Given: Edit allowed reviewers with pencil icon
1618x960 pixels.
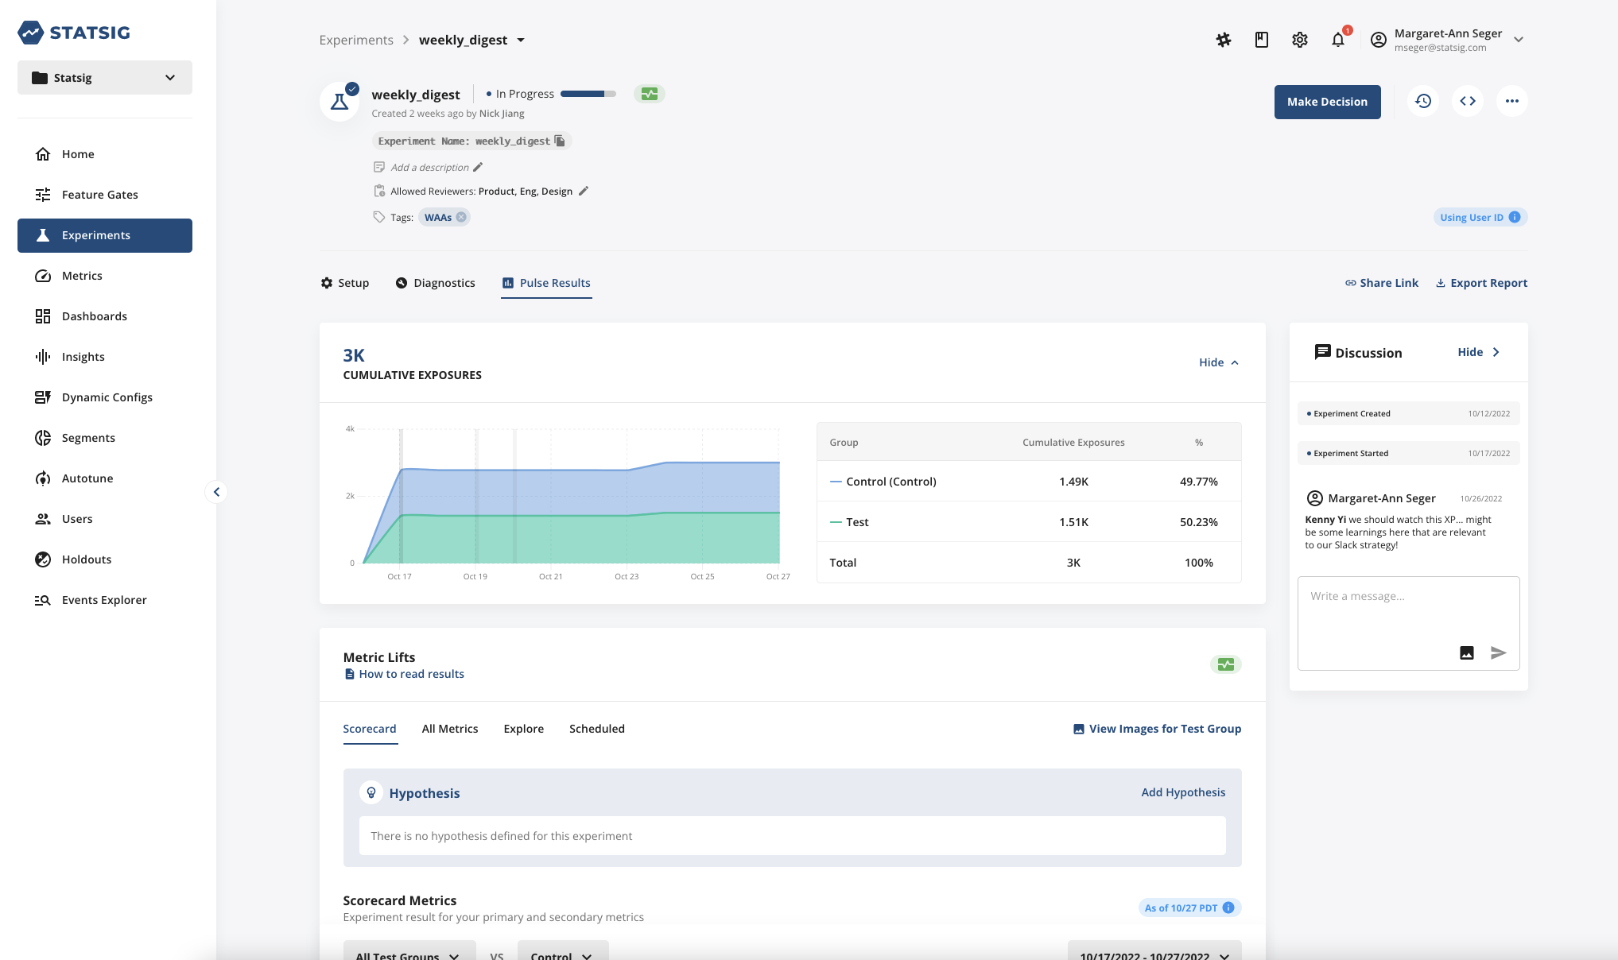Looking at the screenshot, I should [x=583, y=191].
